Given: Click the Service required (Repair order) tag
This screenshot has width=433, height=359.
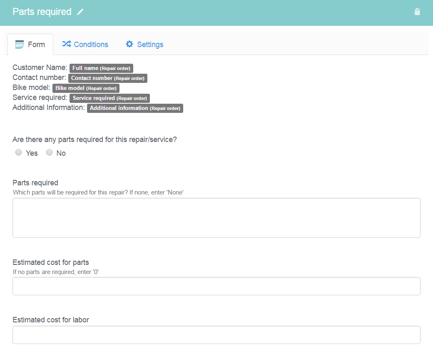Looking at the screenshot, I should [109, 98].
